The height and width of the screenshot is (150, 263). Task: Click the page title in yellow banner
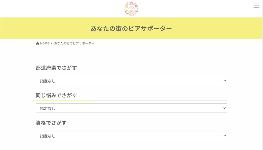pos(131,28)
